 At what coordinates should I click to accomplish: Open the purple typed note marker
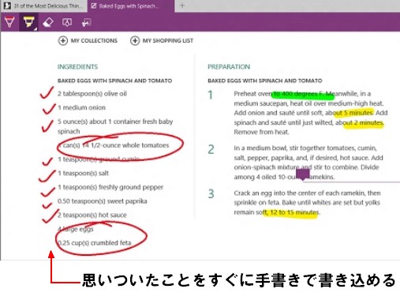303,174
